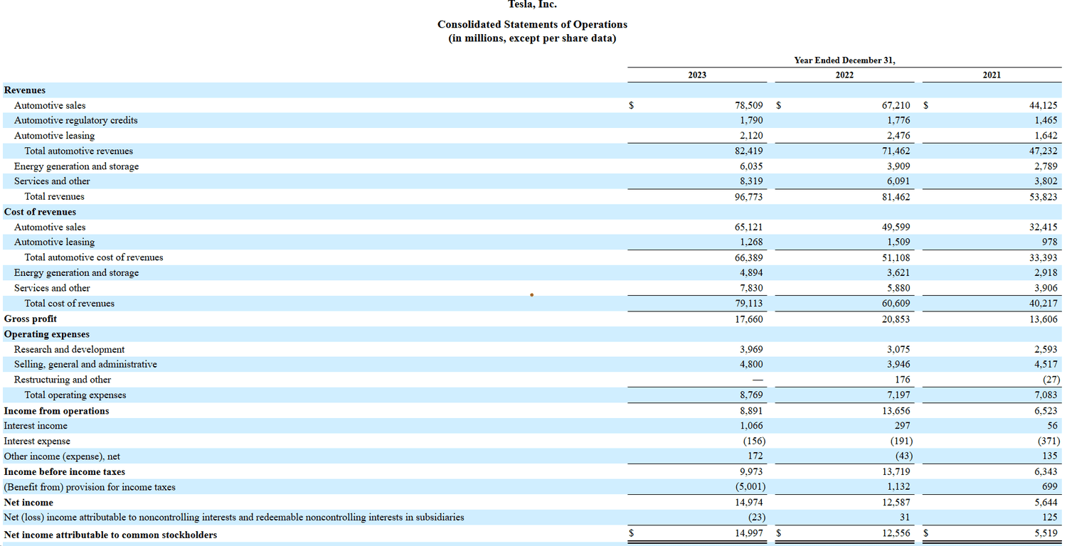Select the '(Benefit from) provision for income taxes' label

(90, 487)
